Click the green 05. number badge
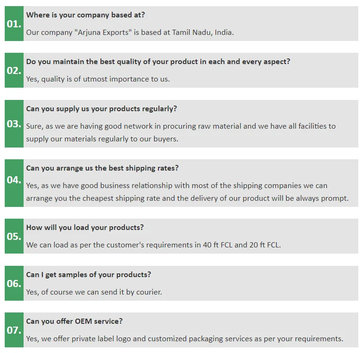The height and width of the screenshot is (353, 363). tap(14, 236)
